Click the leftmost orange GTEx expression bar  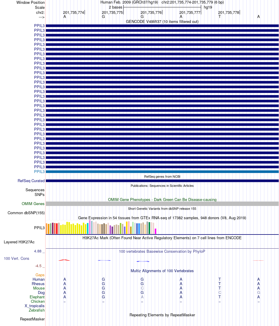pyautogui.click(x=47, y=229)
